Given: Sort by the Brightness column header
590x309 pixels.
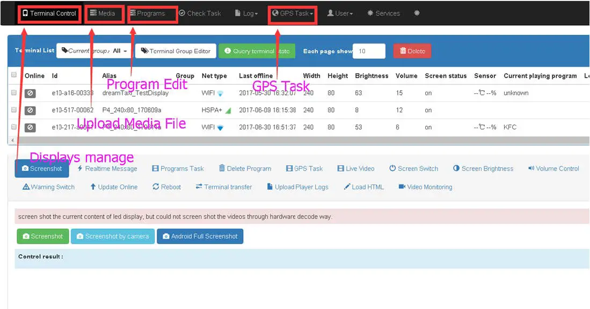Looking at the screenshot, I should (372, 76).
